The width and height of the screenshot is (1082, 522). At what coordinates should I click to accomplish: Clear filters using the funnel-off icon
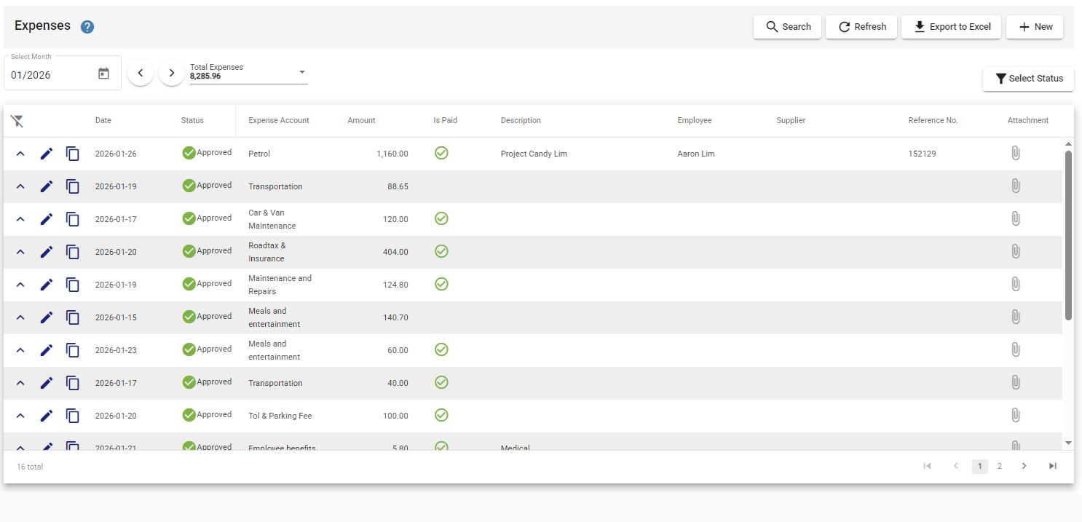(17, 121)
